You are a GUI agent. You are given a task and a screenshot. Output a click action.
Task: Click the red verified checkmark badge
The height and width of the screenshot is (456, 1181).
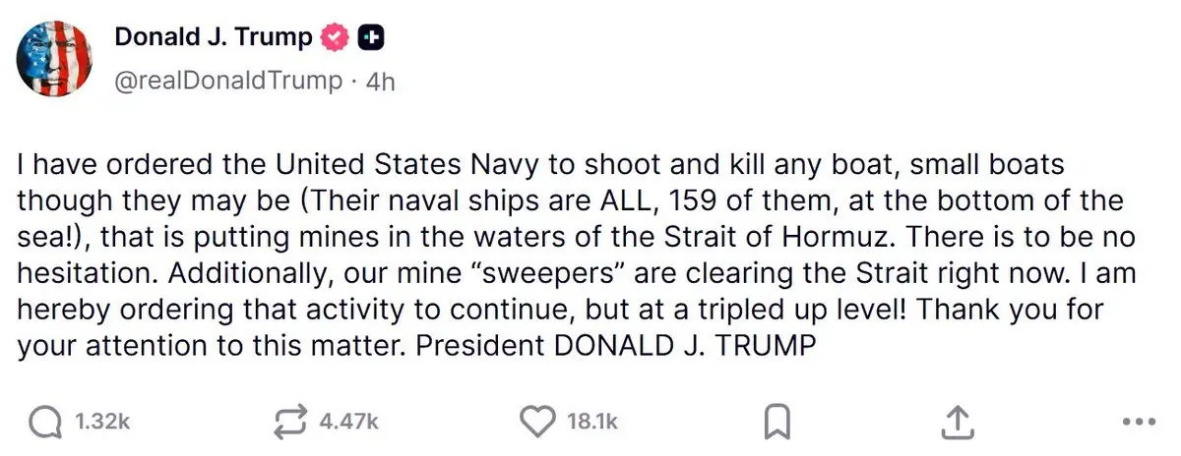(337, 37)
